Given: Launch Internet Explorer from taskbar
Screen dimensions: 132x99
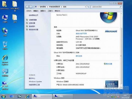Looking at the screenshot, I should [x=27, y=96].
